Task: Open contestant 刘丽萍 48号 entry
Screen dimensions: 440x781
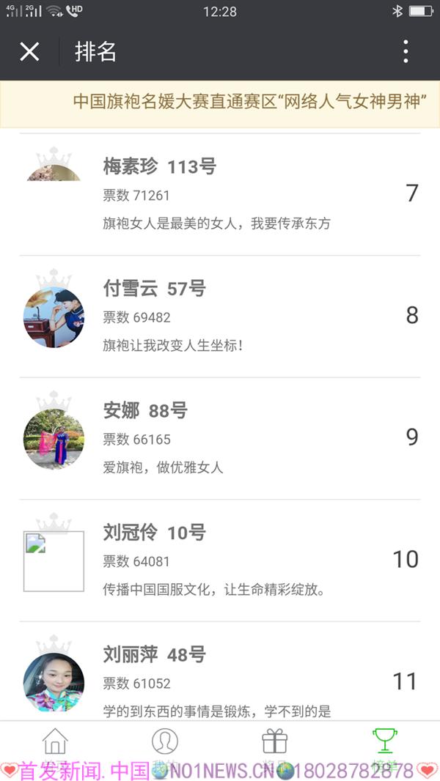Action: 220,671
